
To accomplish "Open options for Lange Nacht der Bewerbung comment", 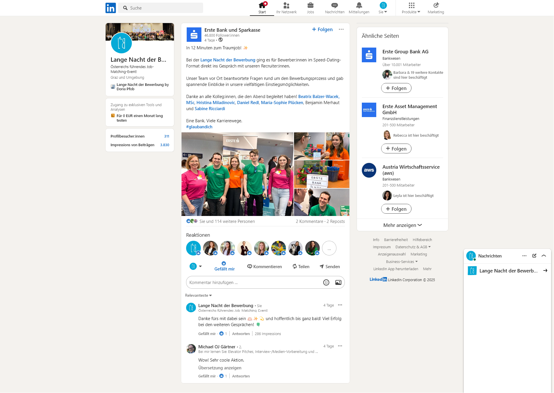I will [340, 305].
